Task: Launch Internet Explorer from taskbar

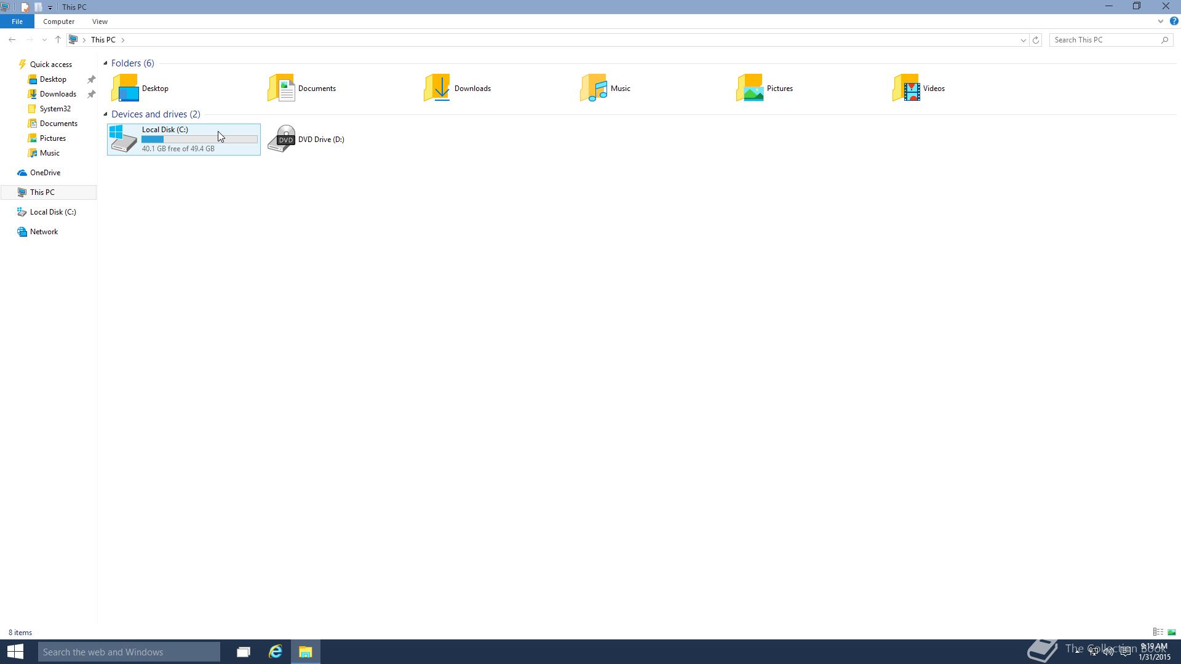Action: pos(275,652)
